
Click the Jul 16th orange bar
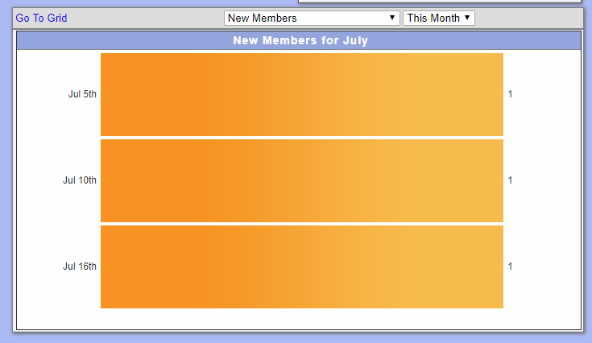(x=302, y=267)
